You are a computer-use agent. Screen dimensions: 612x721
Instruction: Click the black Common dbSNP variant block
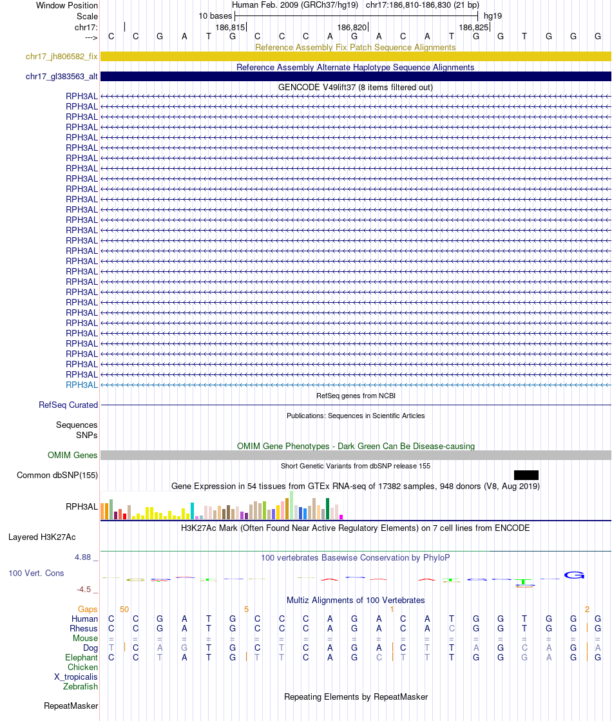[x=526, y=475]
